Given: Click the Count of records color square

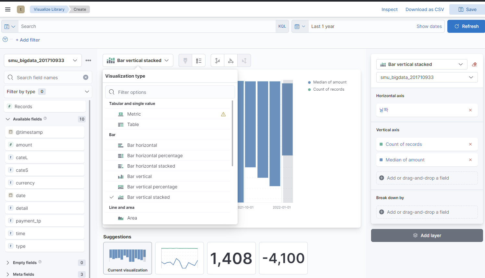Looking at the screenshot, I should (x=381, y=144).
